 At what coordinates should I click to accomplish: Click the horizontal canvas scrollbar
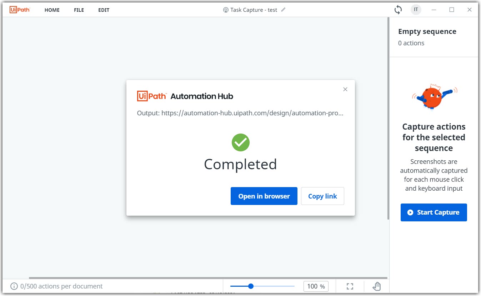pos(208,278)
